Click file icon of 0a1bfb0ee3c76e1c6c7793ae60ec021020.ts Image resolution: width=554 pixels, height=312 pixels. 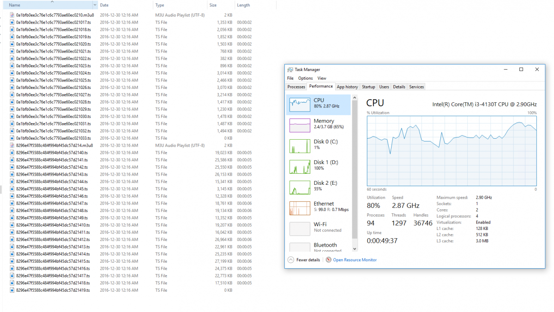12,44
